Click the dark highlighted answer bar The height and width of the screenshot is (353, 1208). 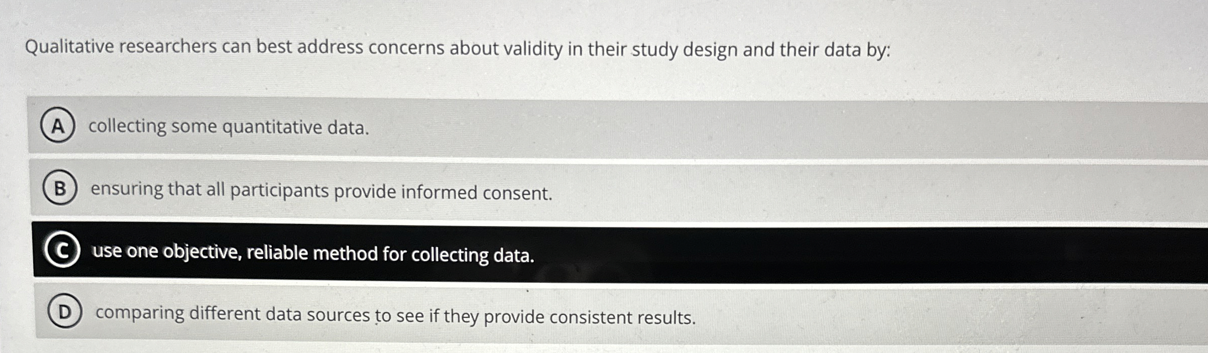point(605,251)
